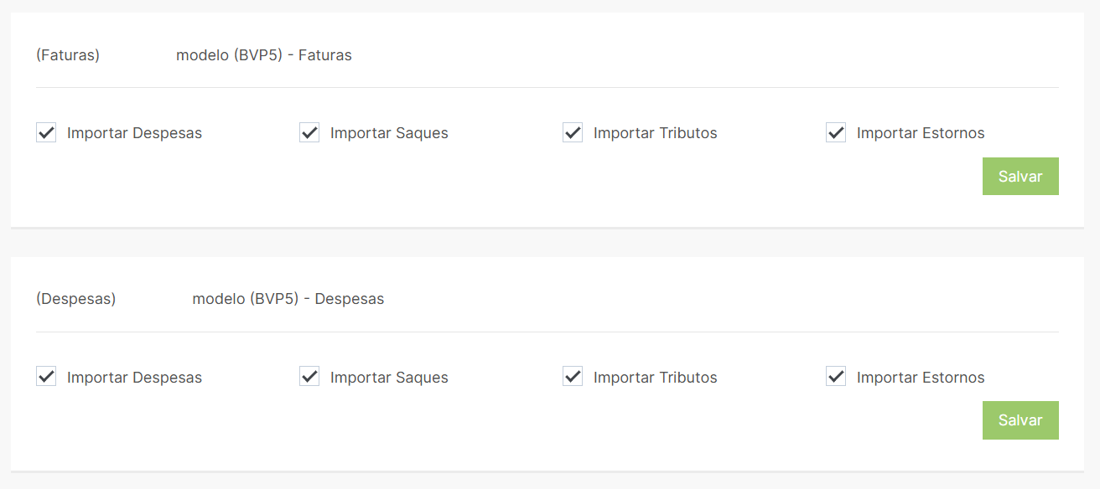Click "Importar Tributos" label text in Faturas panel

(655, 133)
